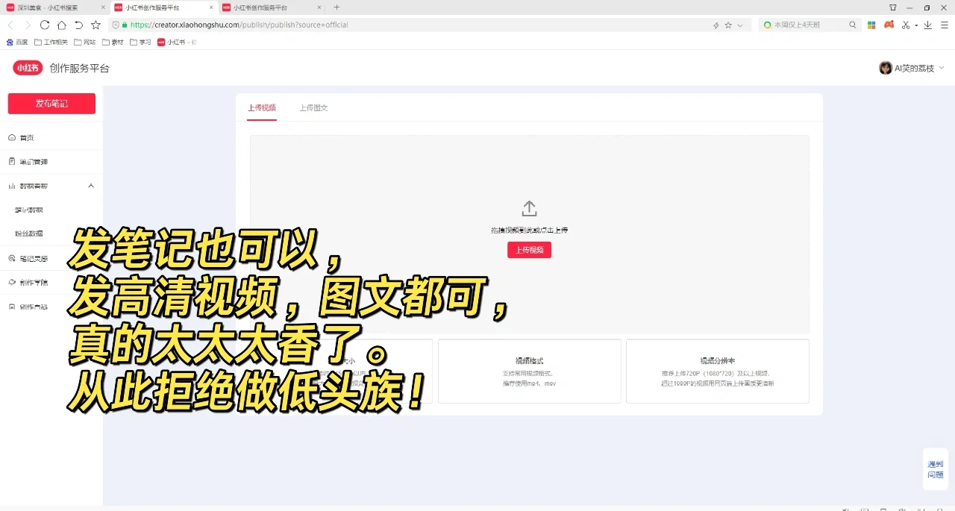This screenshot has height=511, width=955.
Task: Open the AI笑的荔枝 account dropdown
Action: click(910, 67)
